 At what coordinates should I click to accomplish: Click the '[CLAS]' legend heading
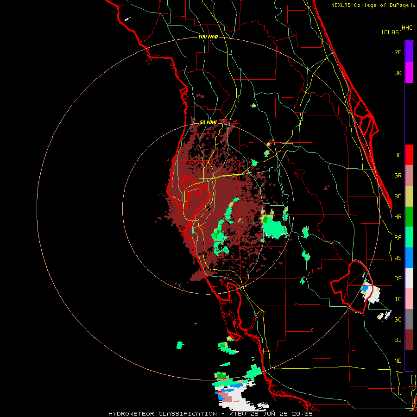pos(392,32)
